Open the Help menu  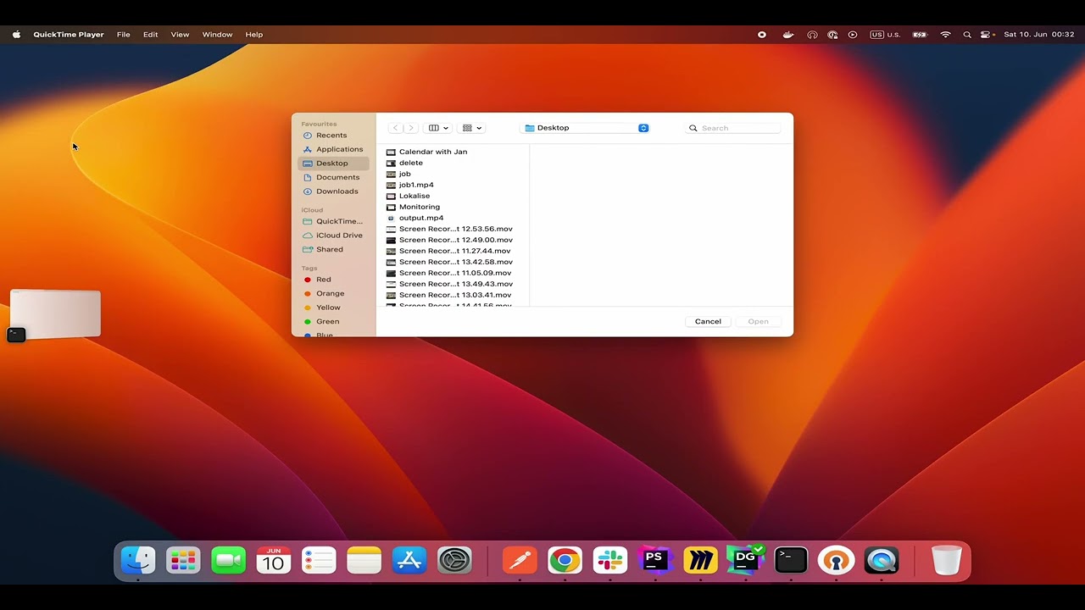pos(253,35)
